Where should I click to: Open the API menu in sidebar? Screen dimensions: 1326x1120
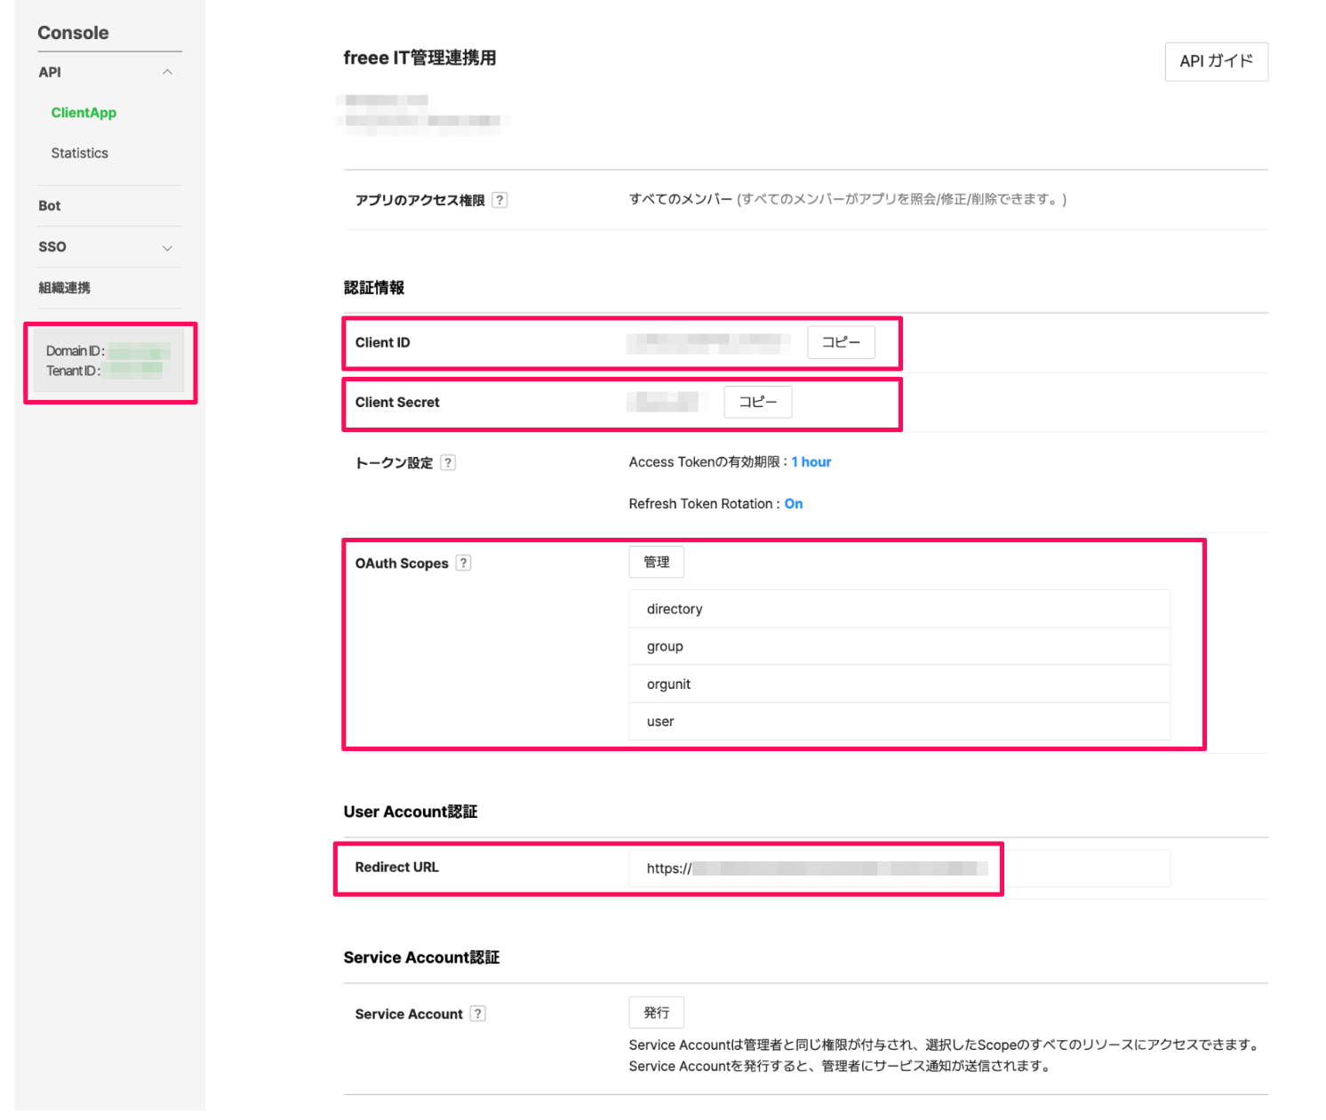tap(50, 72)
